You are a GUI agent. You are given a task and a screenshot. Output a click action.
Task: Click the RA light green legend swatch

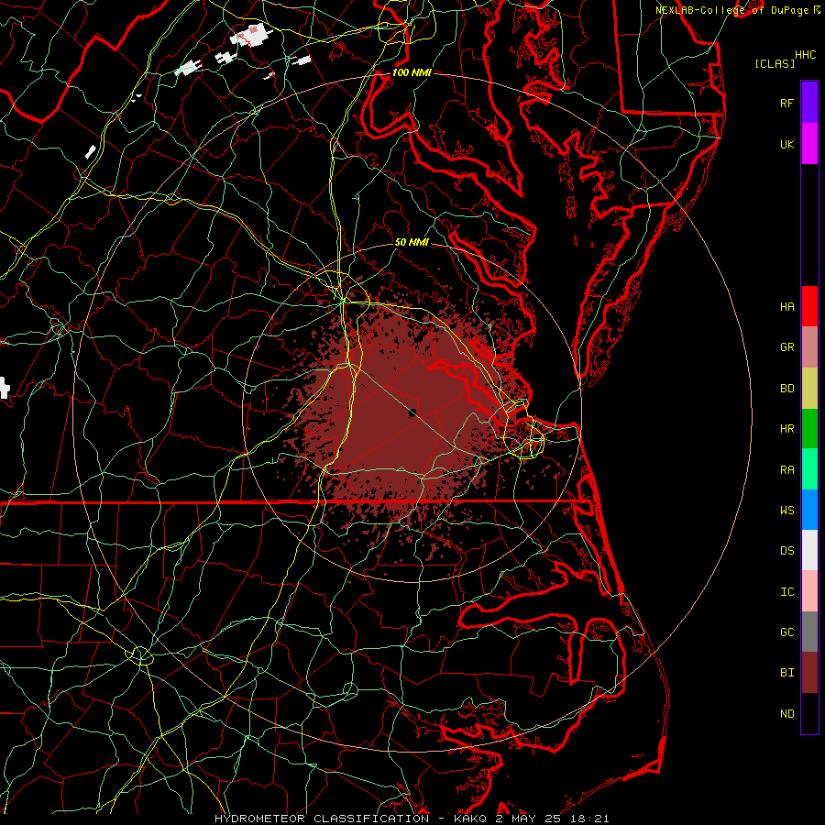click(809, 469)
